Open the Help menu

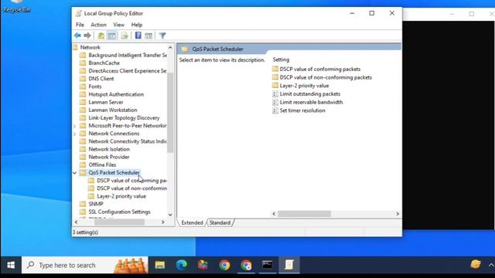coord(137,25)
